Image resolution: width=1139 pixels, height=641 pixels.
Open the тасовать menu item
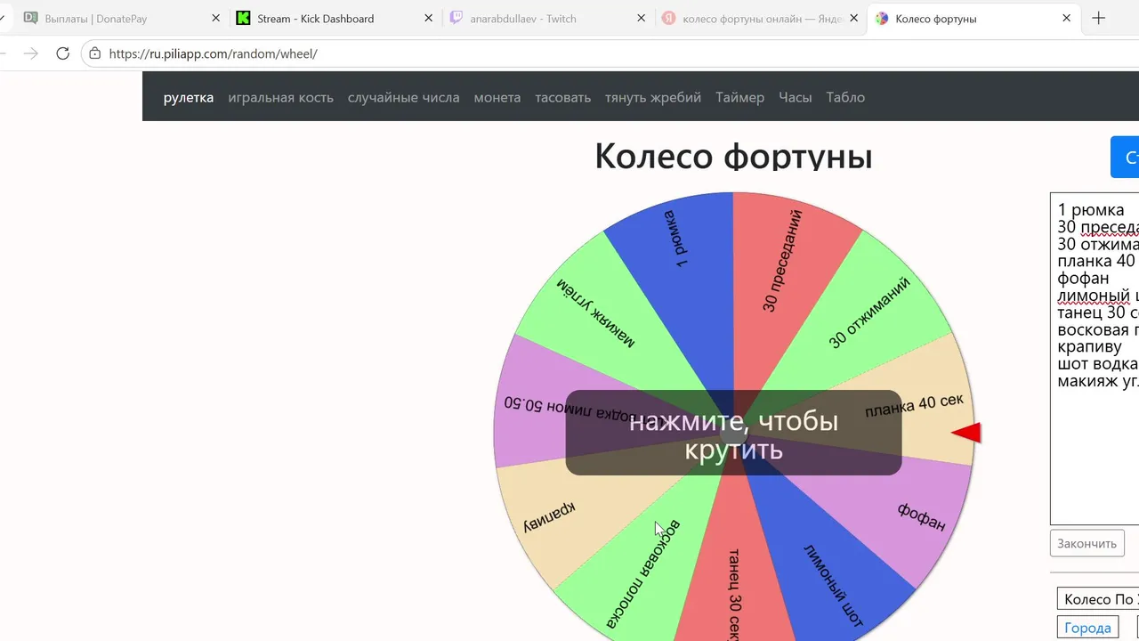point(562,97)
